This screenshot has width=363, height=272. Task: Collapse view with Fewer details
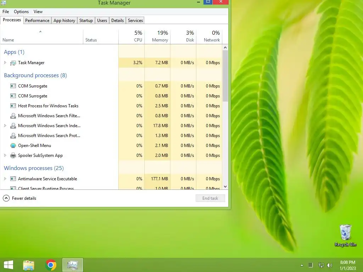tap(19, 198)
